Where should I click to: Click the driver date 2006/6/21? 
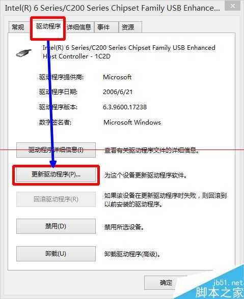click(x=118, y=92)
